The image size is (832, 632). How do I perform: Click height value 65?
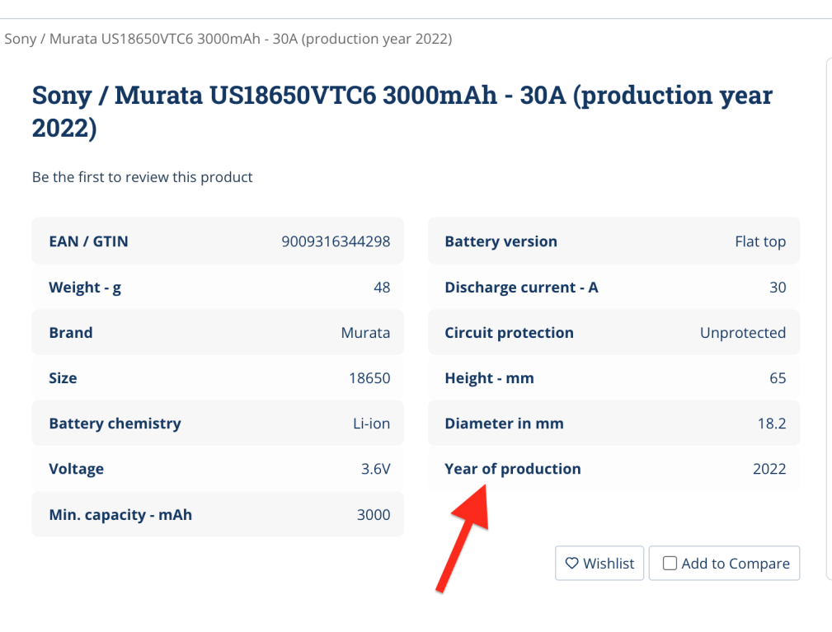pyautogui.click(x=778, y=378)
